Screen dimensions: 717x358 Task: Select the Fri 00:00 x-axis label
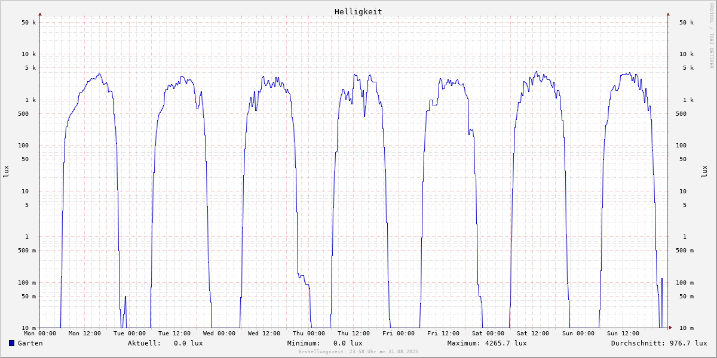click(399, 334)
